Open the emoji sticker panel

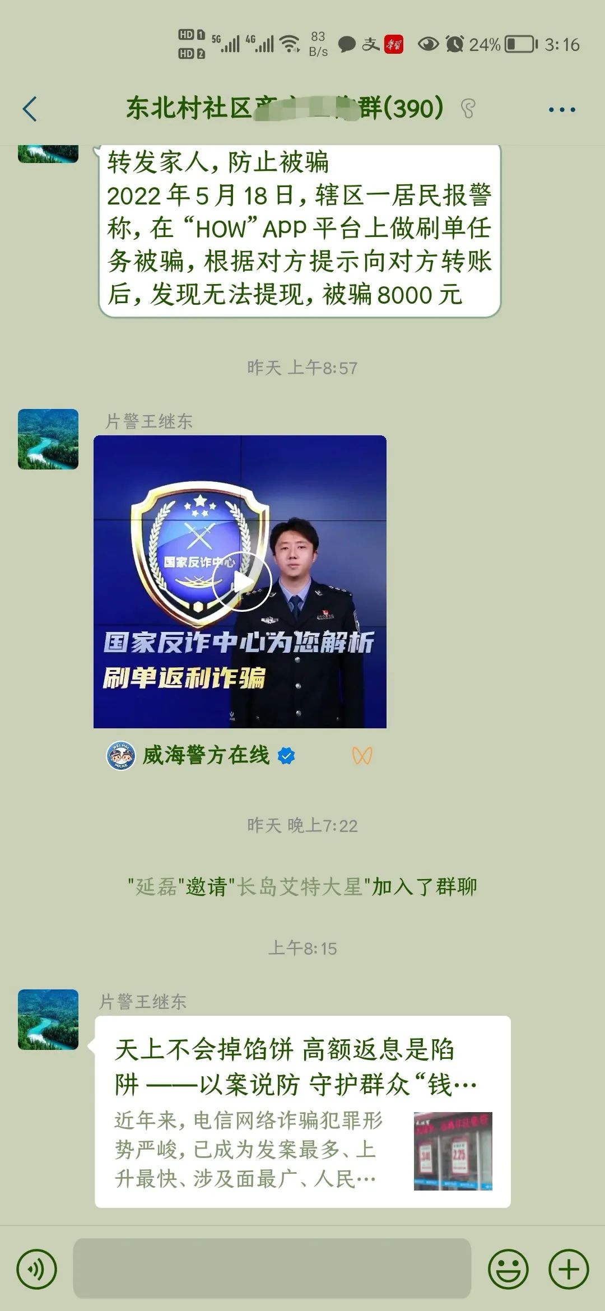[x=508, y=1269]
